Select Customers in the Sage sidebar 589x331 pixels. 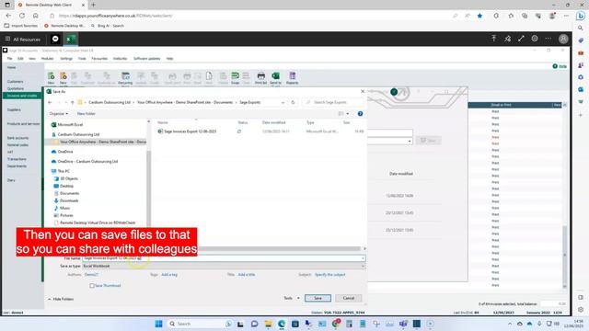15,82
